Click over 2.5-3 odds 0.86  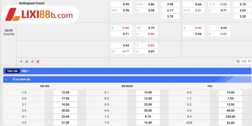coord(147,4)
